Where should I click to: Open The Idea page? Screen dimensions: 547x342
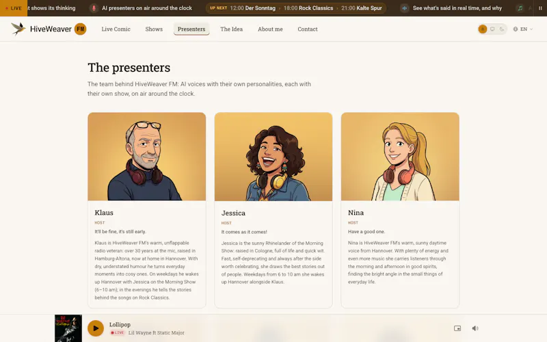[231, 29]
